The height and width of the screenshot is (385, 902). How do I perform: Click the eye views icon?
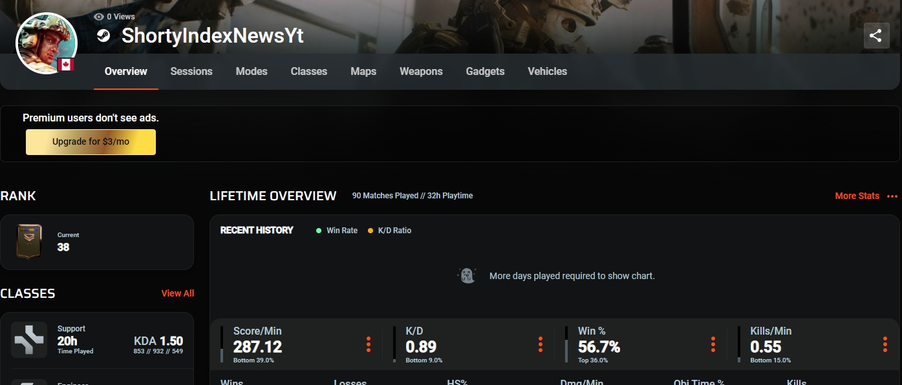coord(99,17)
